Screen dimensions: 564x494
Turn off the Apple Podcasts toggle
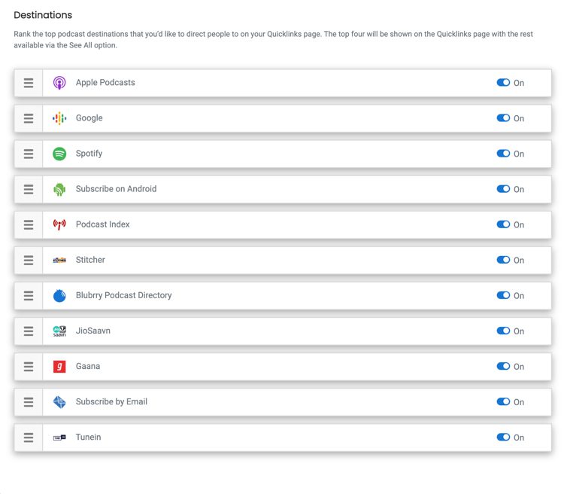point(503,83)
